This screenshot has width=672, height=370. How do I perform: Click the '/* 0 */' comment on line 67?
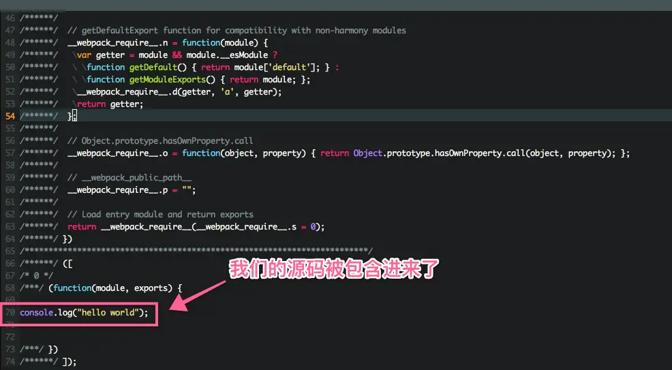[36, 275]
